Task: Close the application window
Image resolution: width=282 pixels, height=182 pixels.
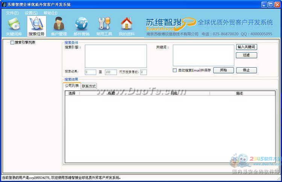Action: tap(277, 5)
